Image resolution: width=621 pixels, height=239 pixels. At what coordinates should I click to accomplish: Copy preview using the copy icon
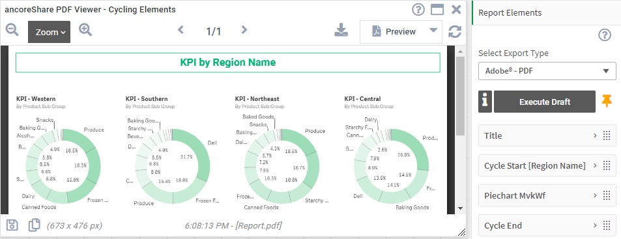click(35, 225)
